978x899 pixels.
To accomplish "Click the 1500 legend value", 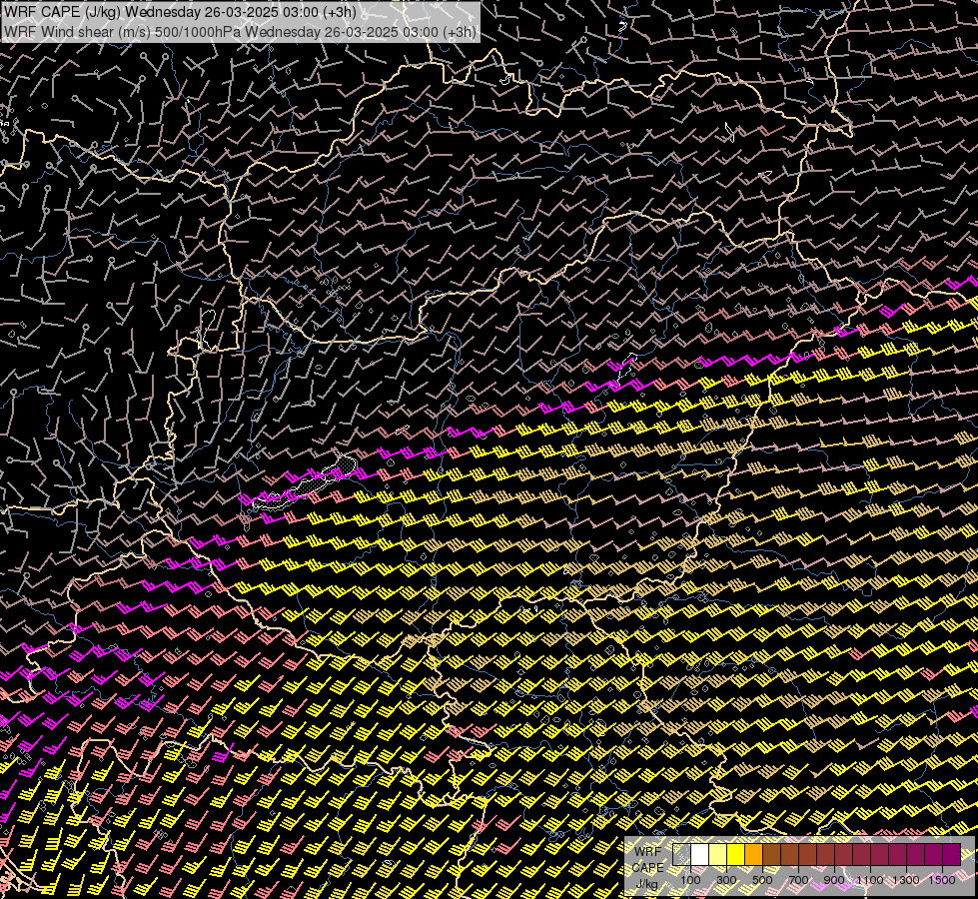I will pos(942,880).
